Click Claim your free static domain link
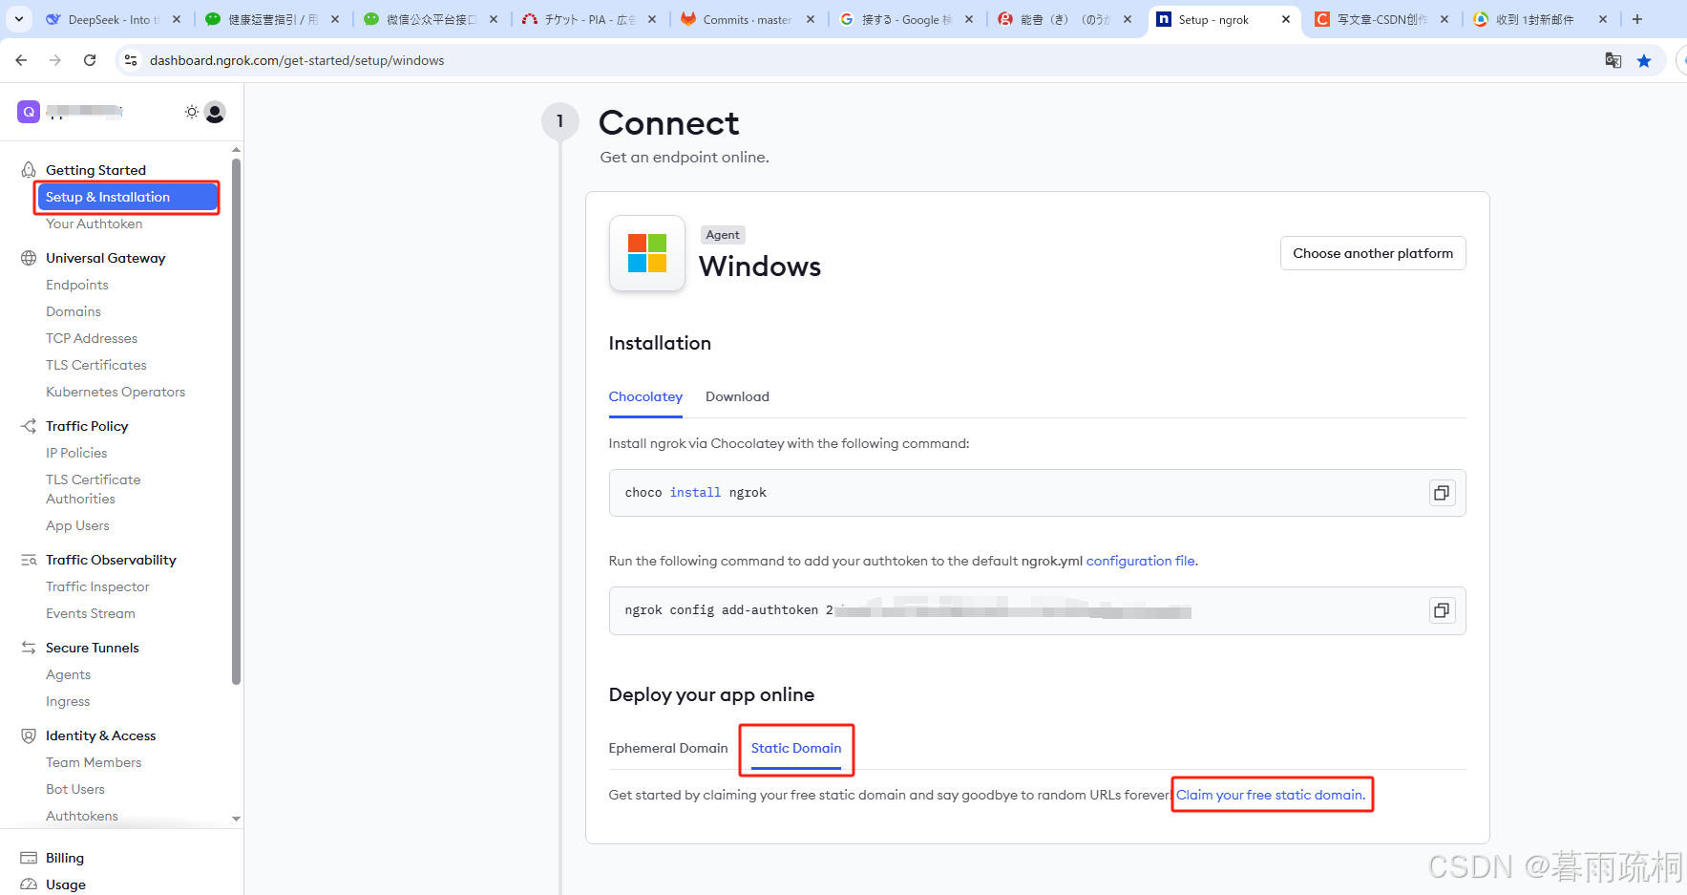 point(1271,795)
